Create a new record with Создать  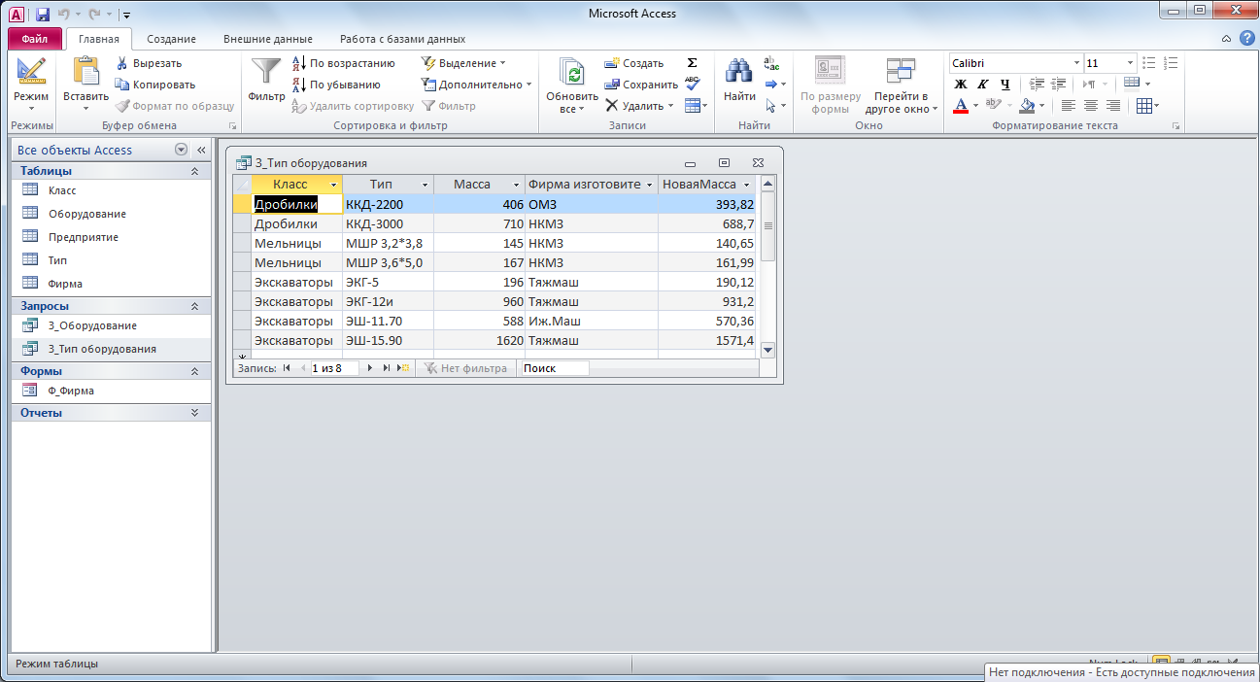click(x=633, y=63)
